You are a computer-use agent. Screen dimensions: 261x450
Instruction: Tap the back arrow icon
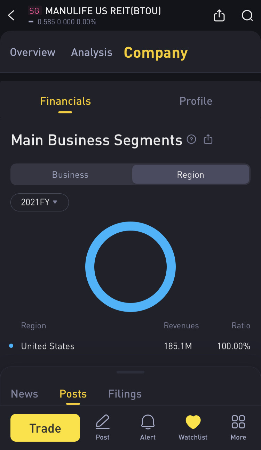pos(11,16)
